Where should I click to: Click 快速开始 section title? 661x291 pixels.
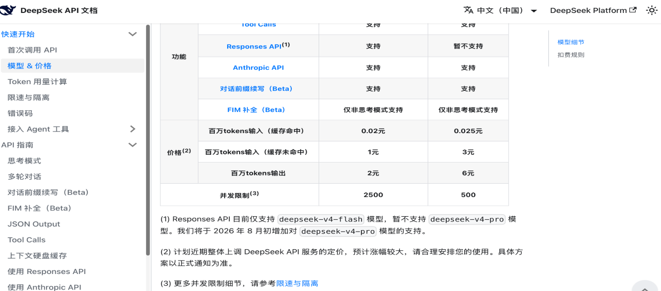pos(18,34)
